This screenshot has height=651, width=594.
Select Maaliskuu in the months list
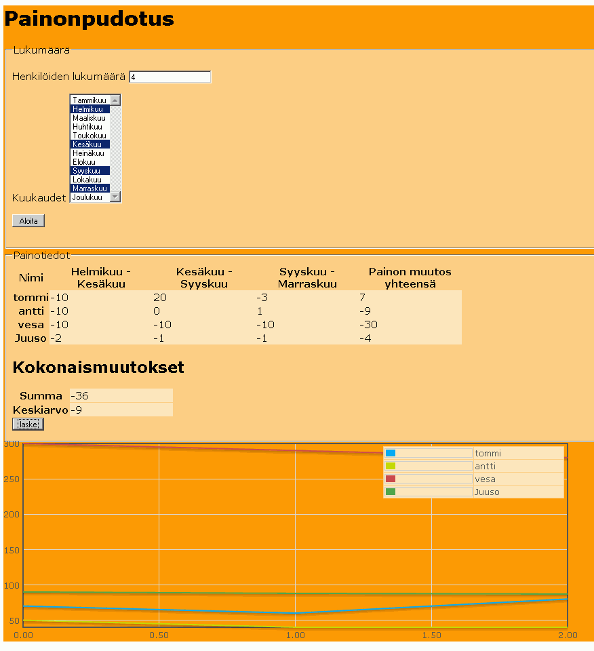click(x=90, y=118)
